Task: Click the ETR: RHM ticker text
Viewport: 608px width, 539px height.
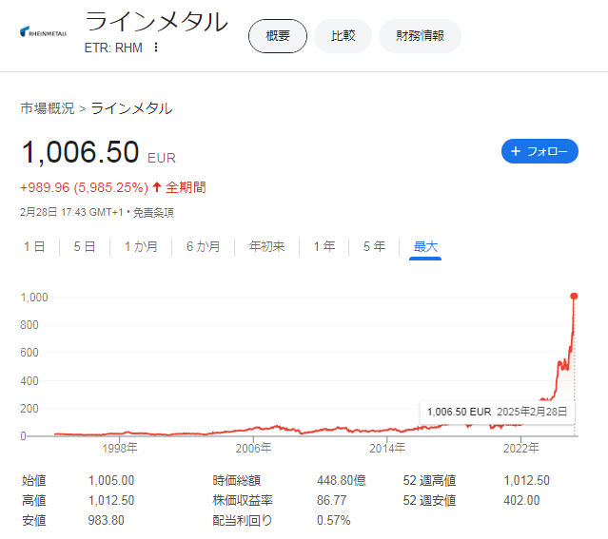Action: pos(113,48)
